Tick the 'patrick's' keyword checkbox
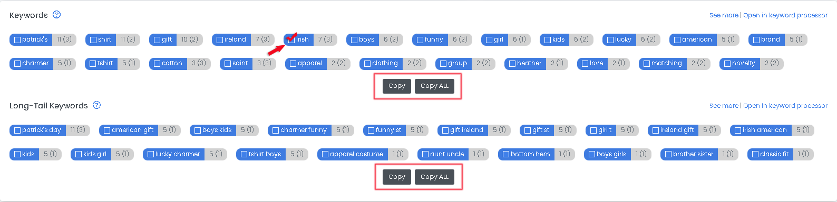Image resolution: width=837 pixels, height=202 pixels. coord(17,39)
